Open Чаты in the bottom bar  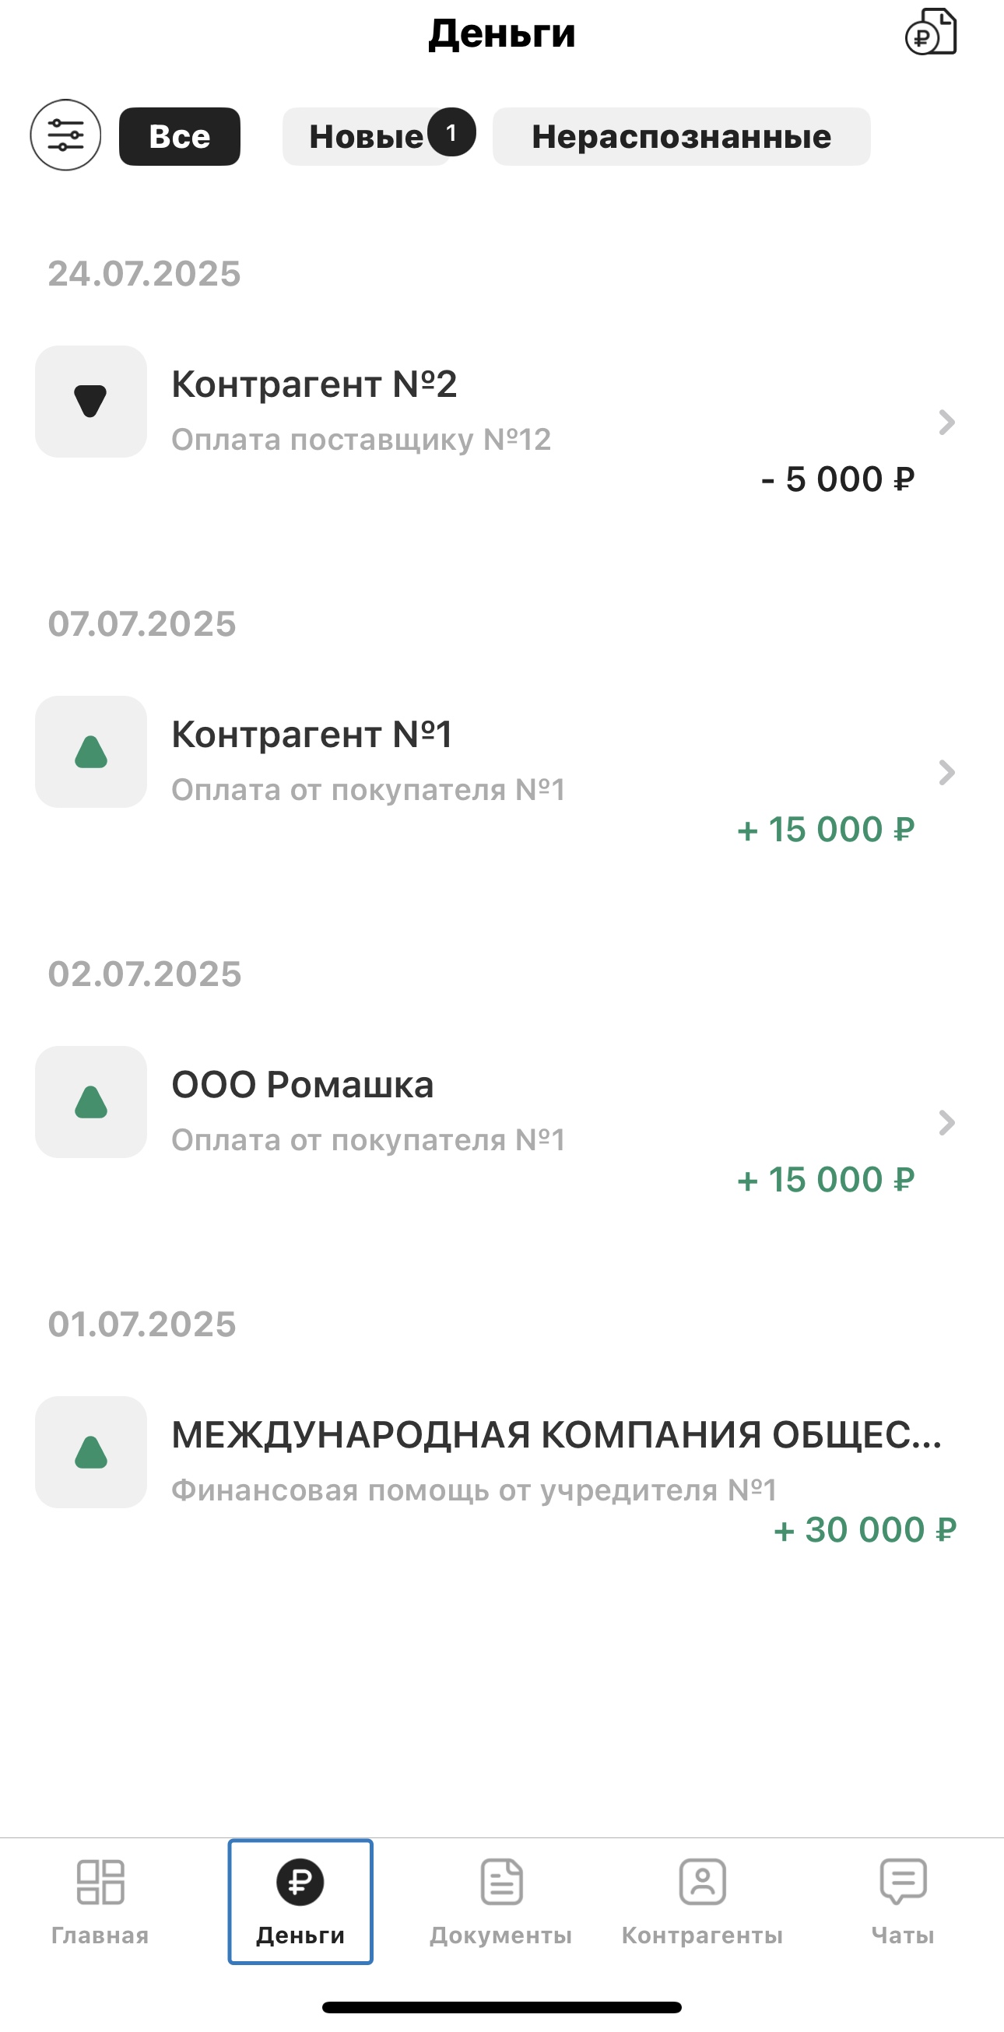903,1901
